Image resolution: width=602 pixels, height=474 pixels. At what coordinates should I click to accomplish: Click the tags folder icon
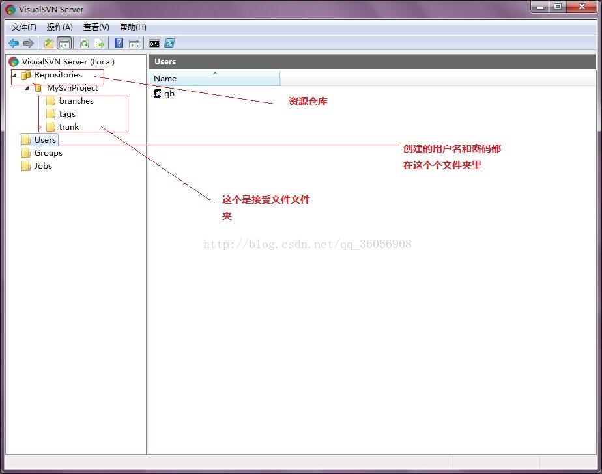click(x=51, y=114)
